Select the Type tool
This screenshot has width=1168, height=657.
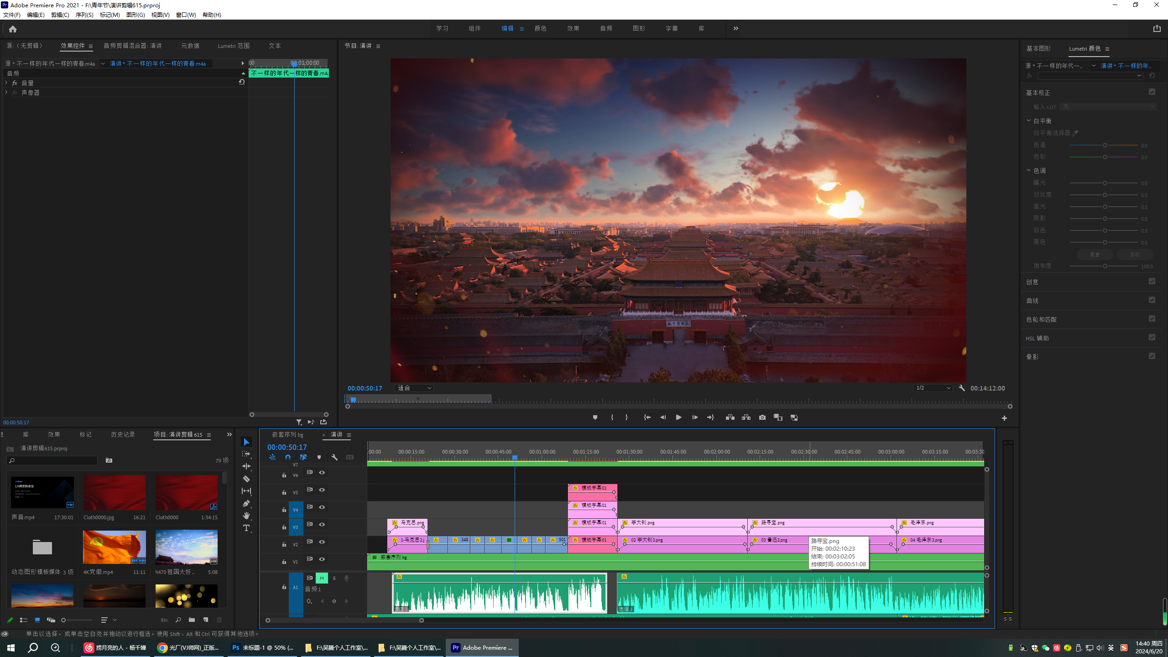click(246, 528)
